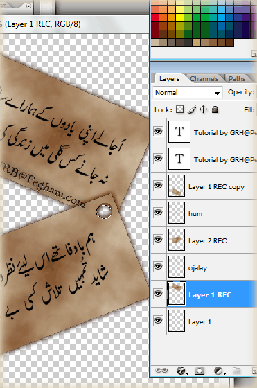Hide the hum layer
This screenshot has width=257, height=388.
[x=159, y=213]
